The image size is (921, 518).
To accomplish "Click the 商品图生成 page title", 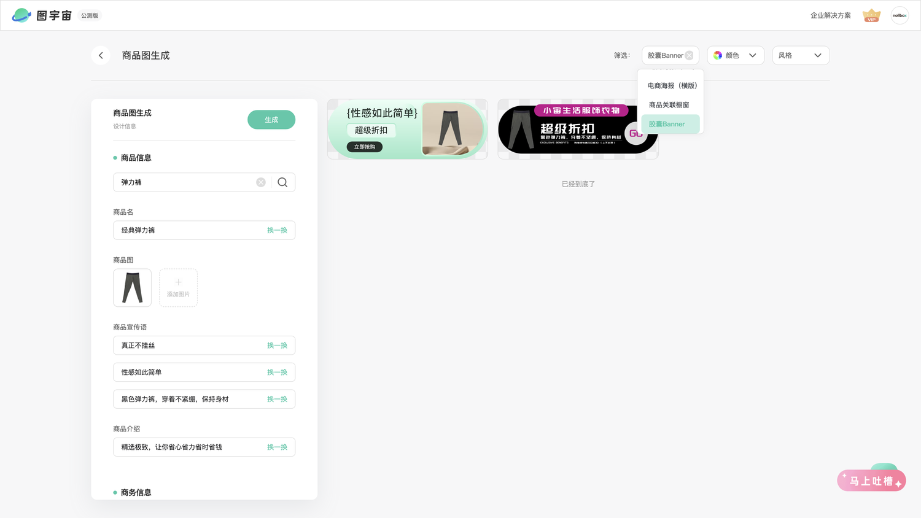I will point(146,55).
